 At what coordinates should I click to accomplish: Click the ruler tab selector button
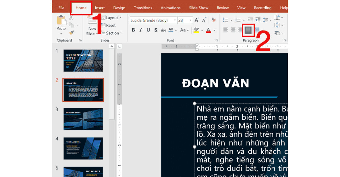pos(119,46)
